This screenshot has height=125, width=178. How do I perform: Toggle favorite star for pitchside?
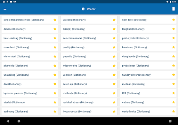pyautogui.click(x=55, y=66)
